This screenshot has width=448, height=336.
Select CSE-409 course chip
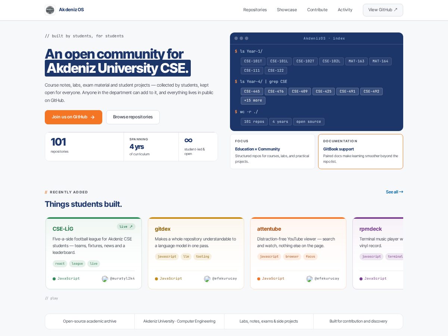300,91
